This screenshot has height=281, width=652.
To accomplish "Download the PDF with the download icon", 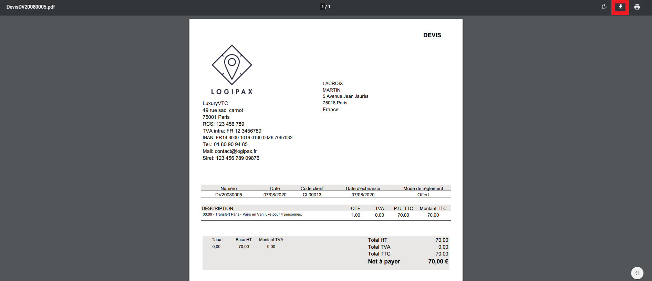I will (x=620, y=7).
